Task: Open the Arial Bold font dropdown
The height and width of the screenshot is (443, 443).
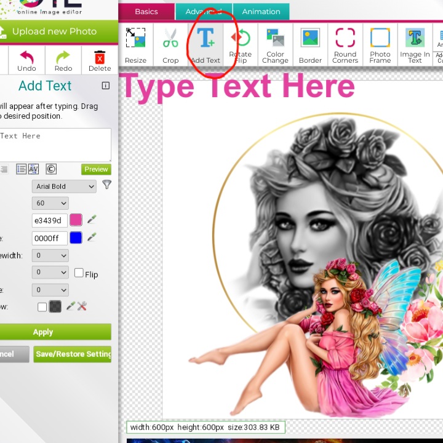Action: tap(64, 186)
